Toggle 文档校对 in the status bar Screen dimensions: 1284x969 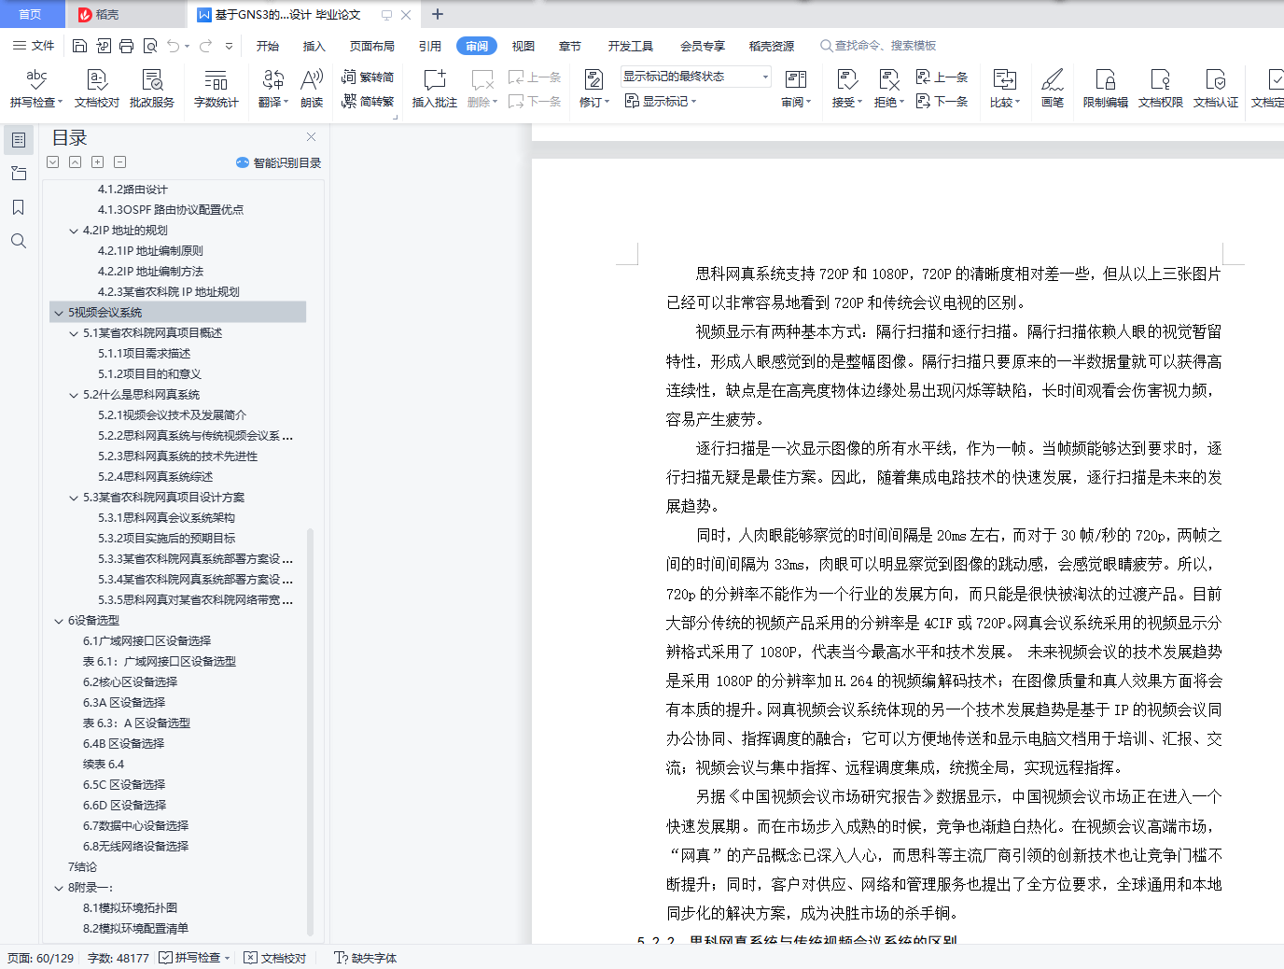(x=275, y=958)
